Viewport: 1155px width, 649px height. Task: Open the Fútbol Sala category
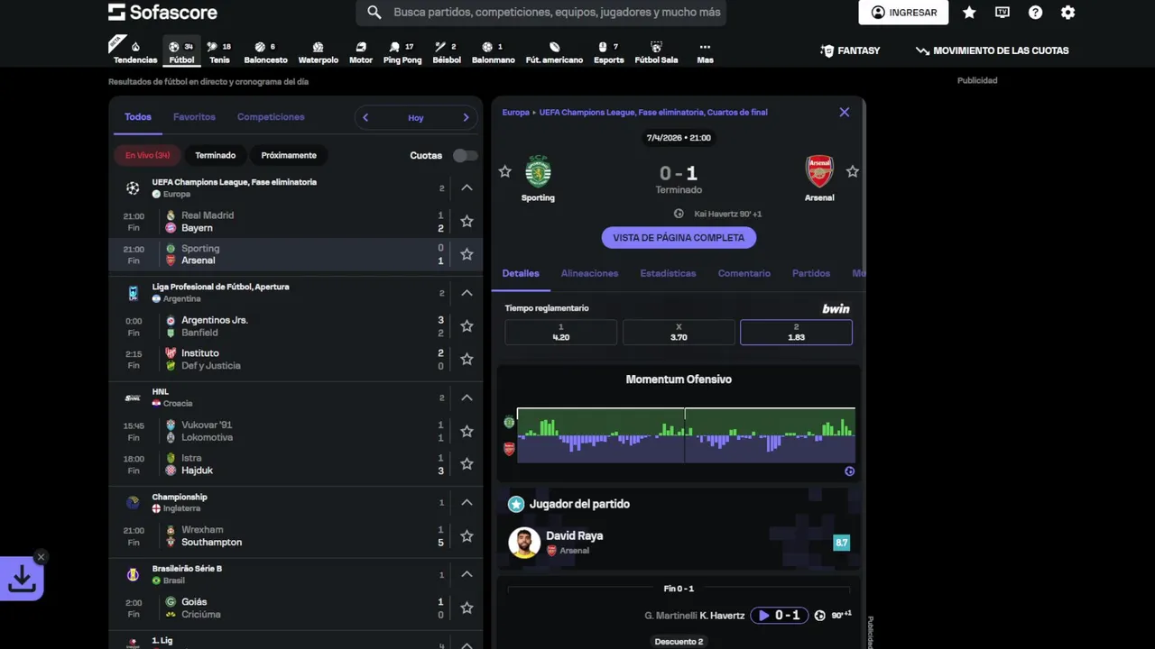[x=656, y=52]
